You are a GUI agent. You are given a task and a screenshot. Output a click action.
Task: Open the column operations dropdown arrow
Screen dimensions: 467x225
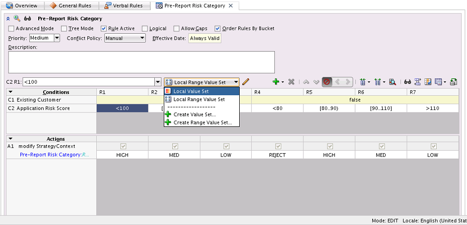point(384,82)
